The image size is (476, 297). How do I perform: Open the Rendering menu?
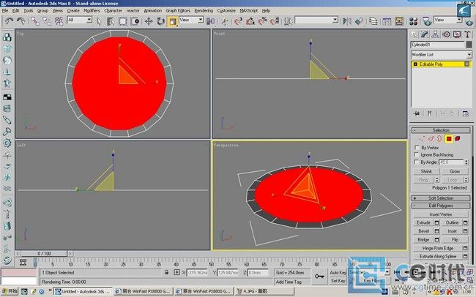click(x=204, y=11)
